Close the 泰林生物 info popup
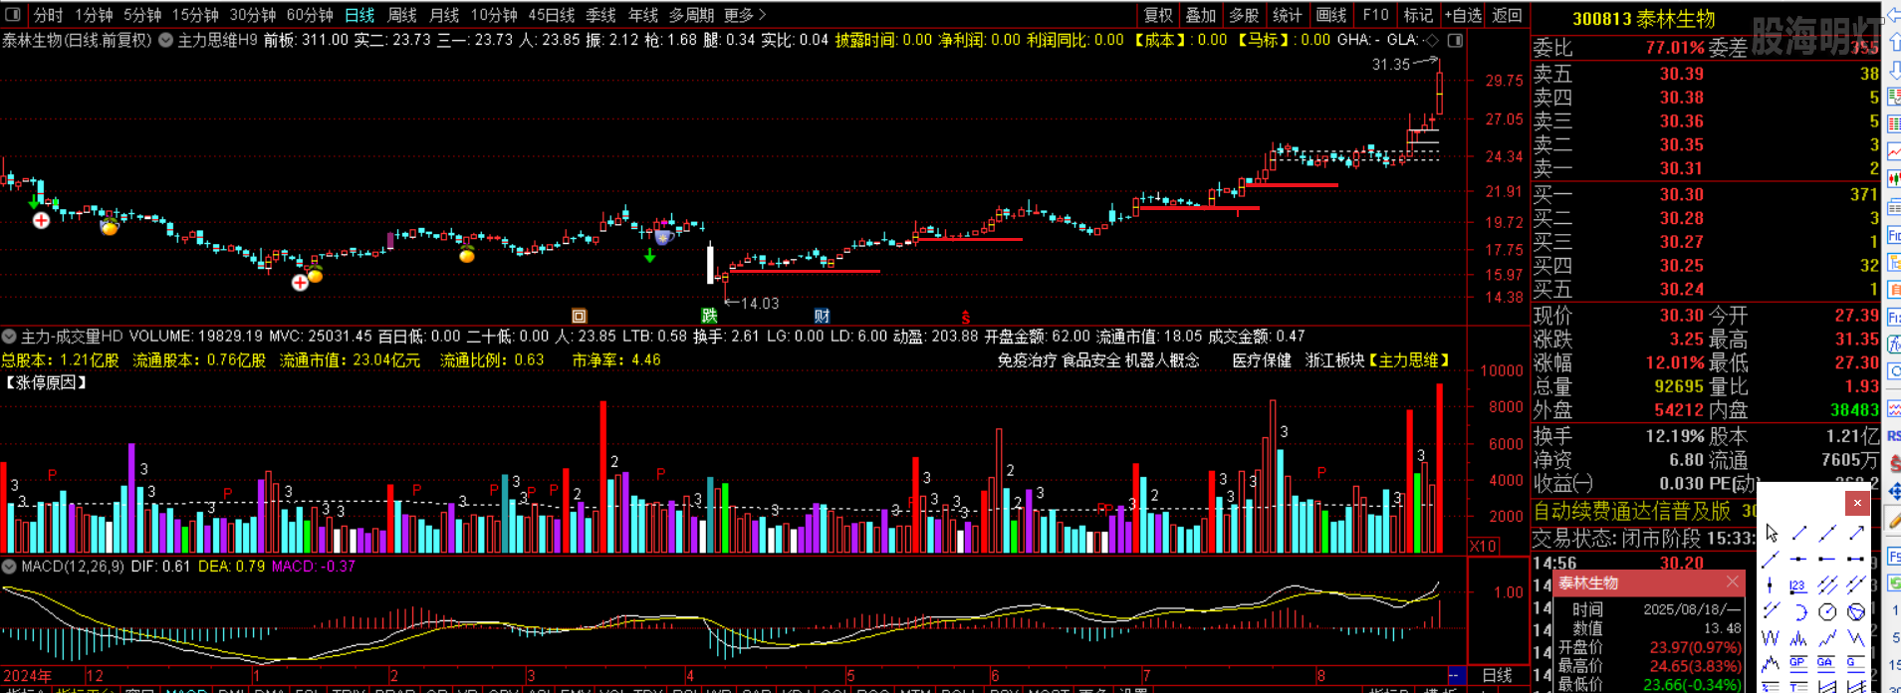This screenshot has width=1901, height=693. [x=1733, y=582]
